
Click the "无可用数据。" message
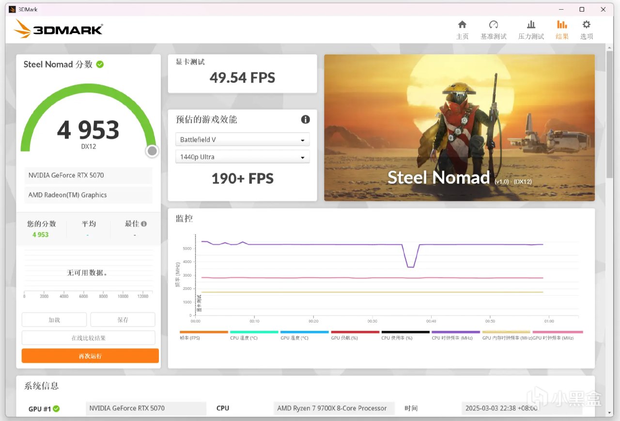click(x=87, y=273)
